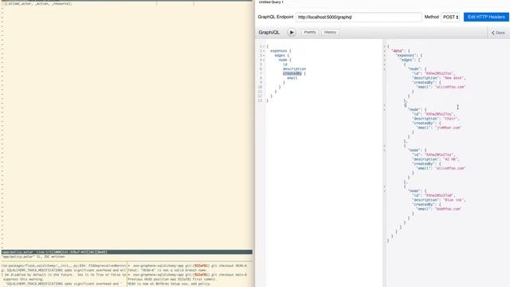Click the email field in query editor
The width and height of the screenshot is (510, 287).
(x=292, y=78)
